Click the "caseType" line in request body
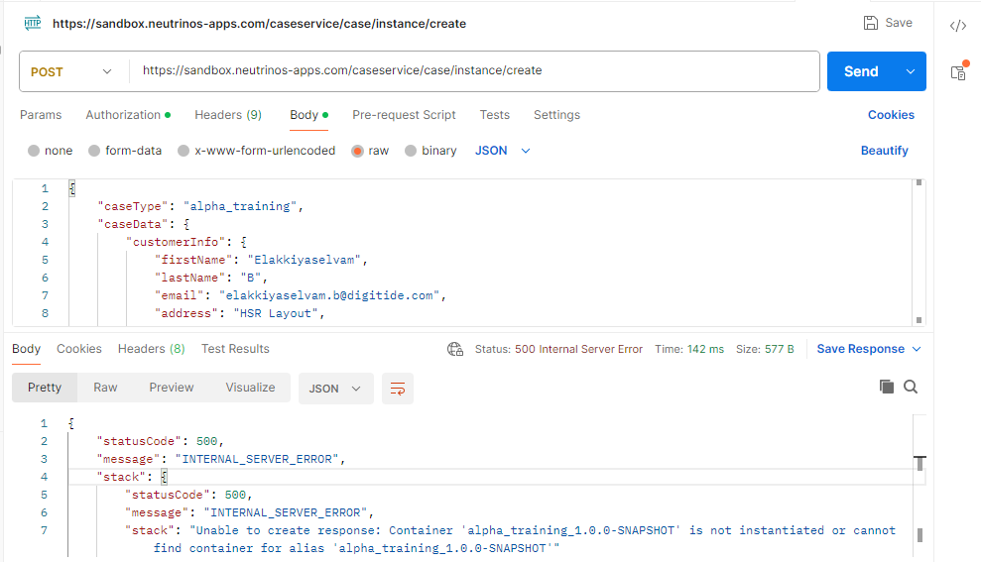981x562 pixels. pyautogui.click(x=200, y=206)
